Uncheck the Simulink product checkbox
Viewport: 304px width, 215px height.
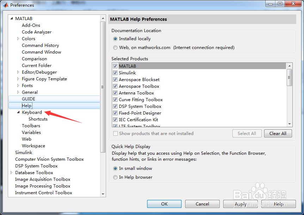115,73
